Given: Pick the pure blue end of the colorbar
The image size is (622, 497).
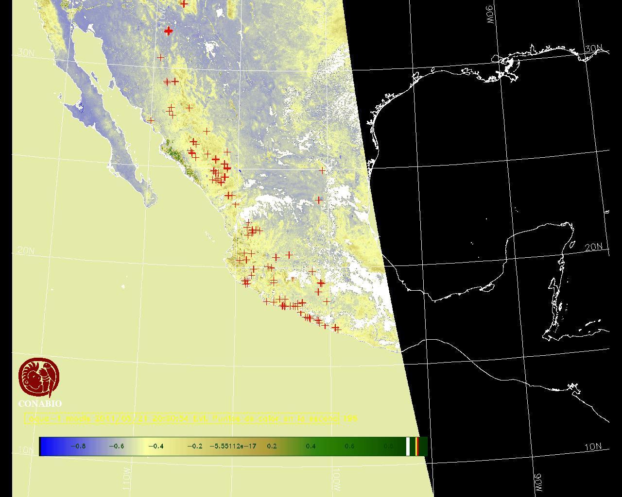Looking at the screenshot, I should click(45, 446).
